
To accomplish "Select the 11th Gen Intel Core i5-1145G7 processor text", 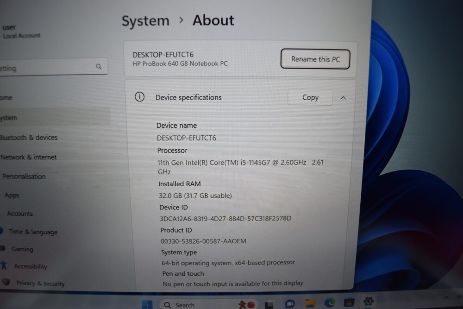I will (240, 167).
